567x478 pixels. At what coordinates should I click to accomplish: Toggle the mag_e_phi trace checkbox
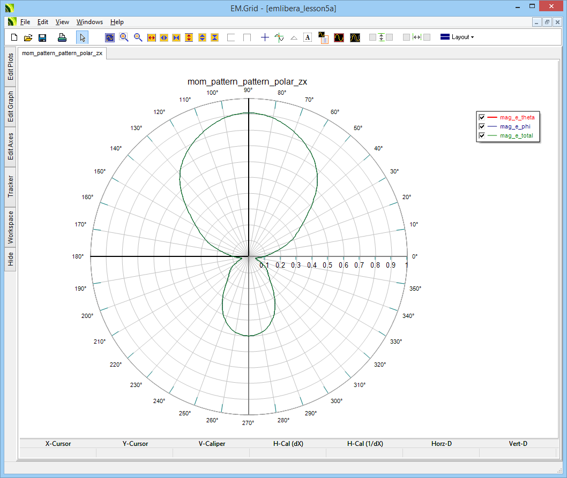coord(482,127)
